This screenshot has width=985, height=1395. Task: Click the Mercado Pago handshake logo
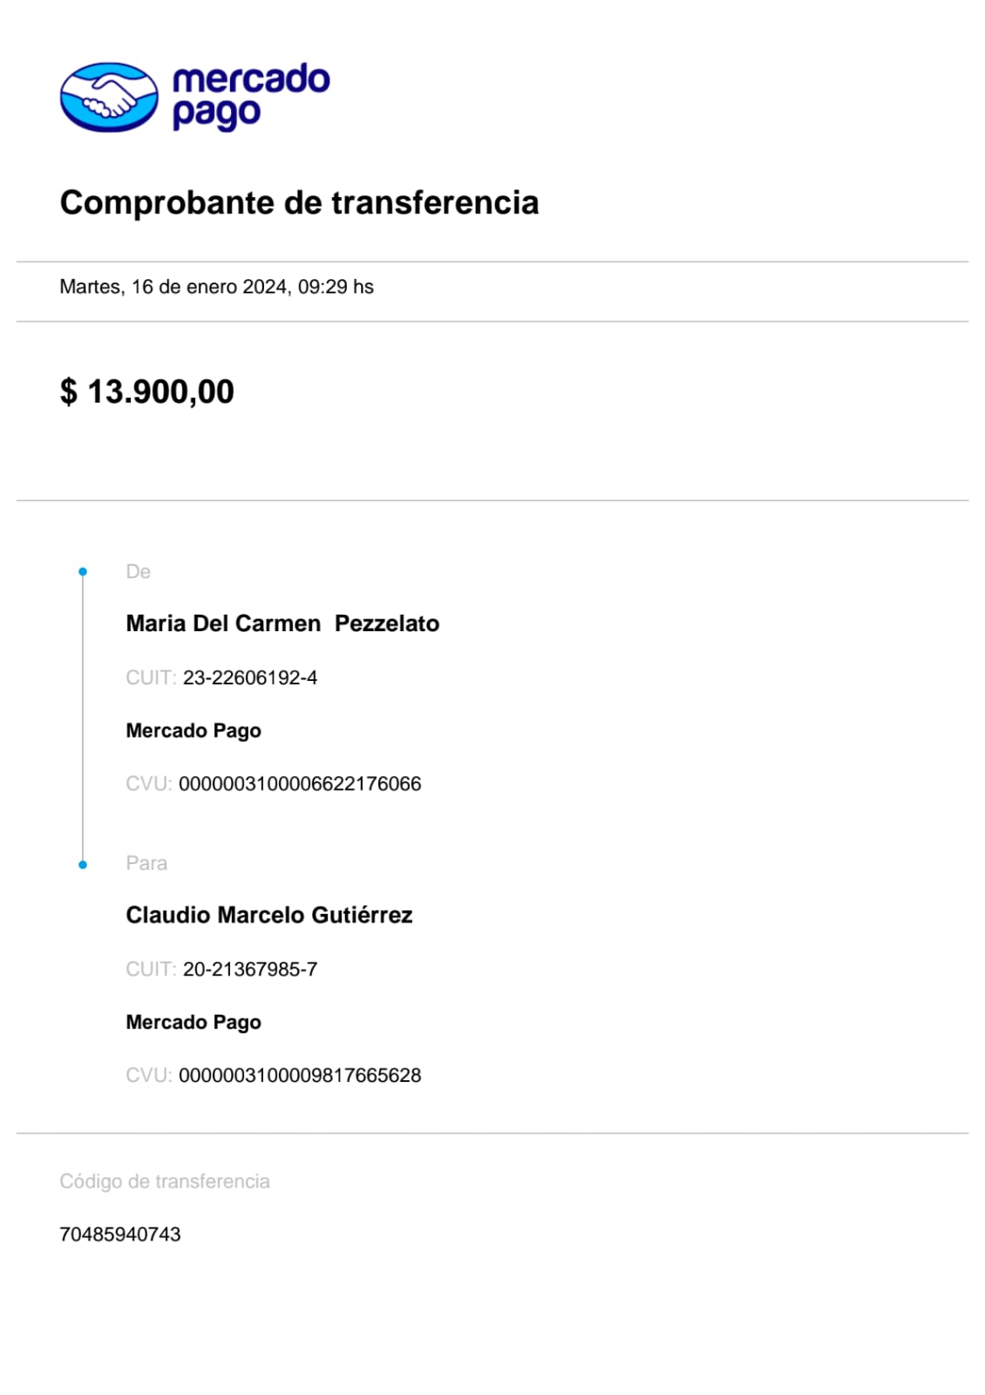coord(109,97)
